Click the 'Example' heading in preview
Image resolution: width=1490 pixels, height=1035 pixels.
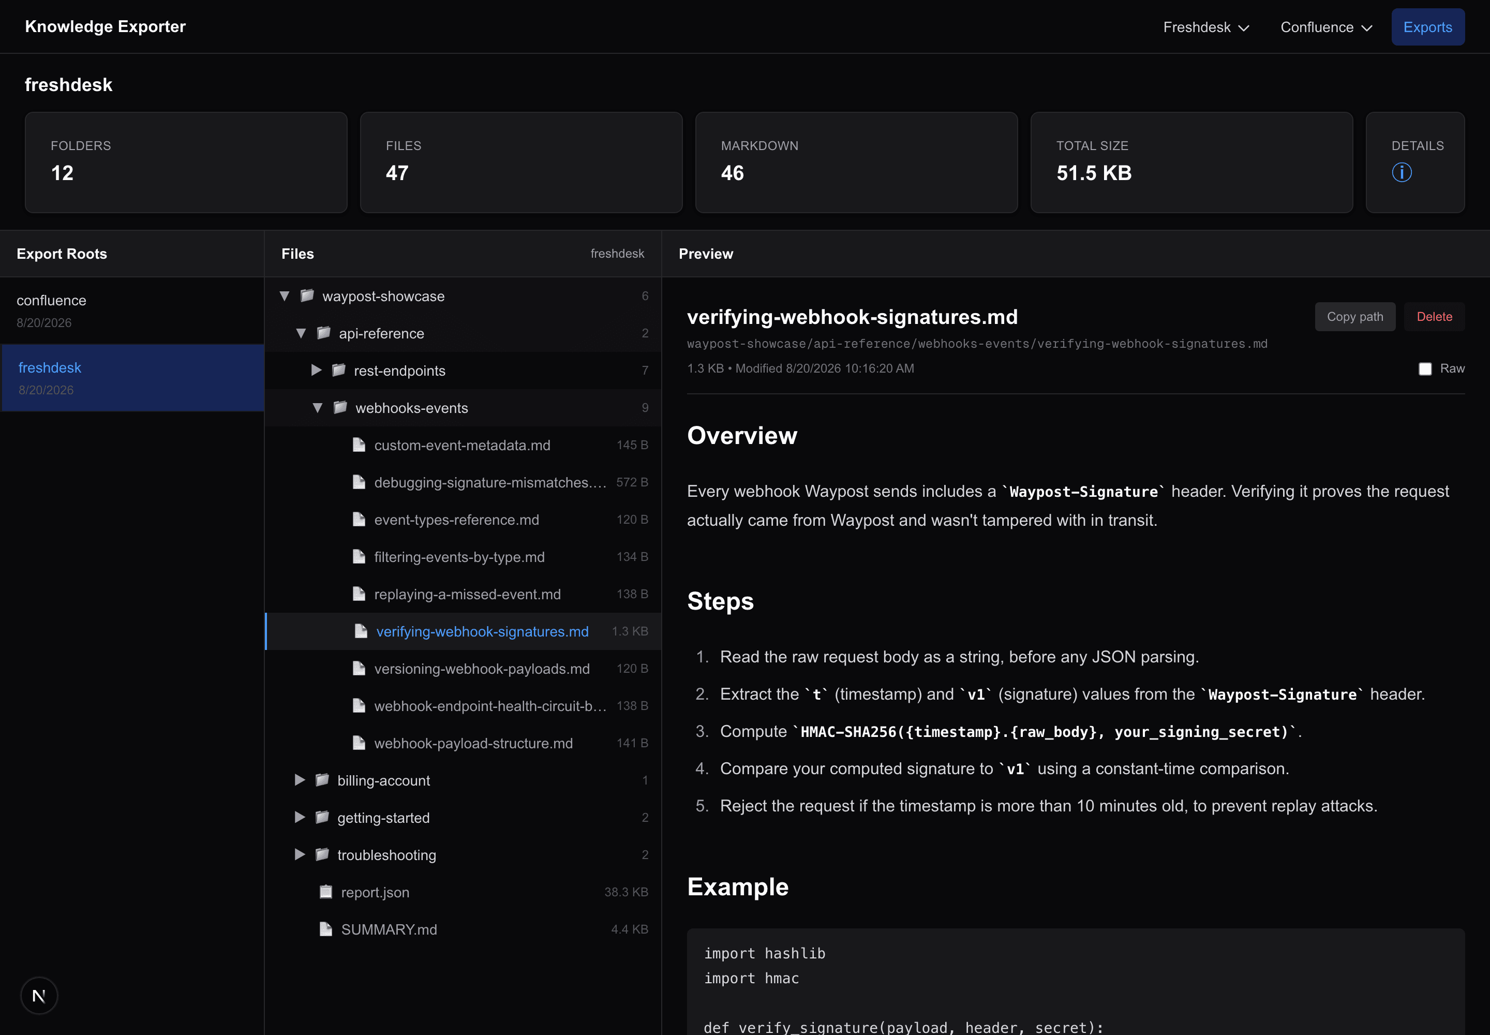tap(737, 886)
